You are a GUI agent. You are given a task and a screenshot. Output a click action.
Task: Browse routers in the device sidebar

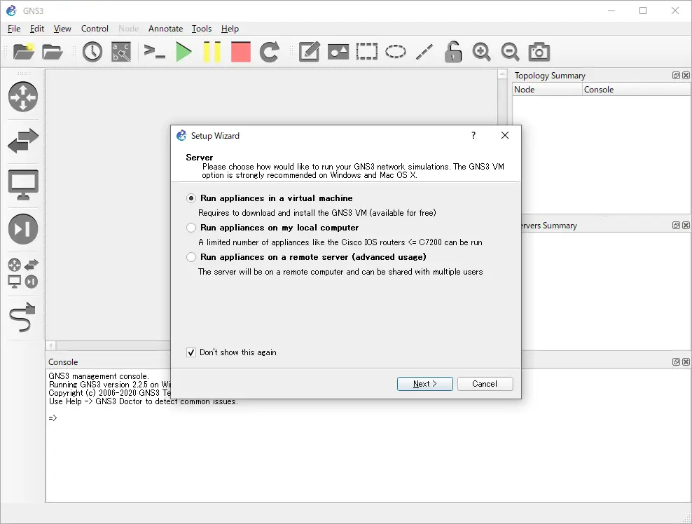click(23, 97)
